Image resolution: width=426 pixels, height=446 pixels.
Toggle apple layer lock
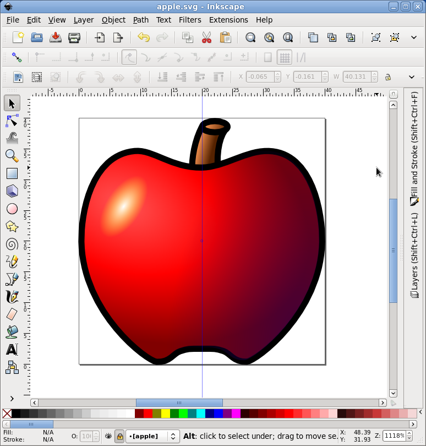[120, 436]
